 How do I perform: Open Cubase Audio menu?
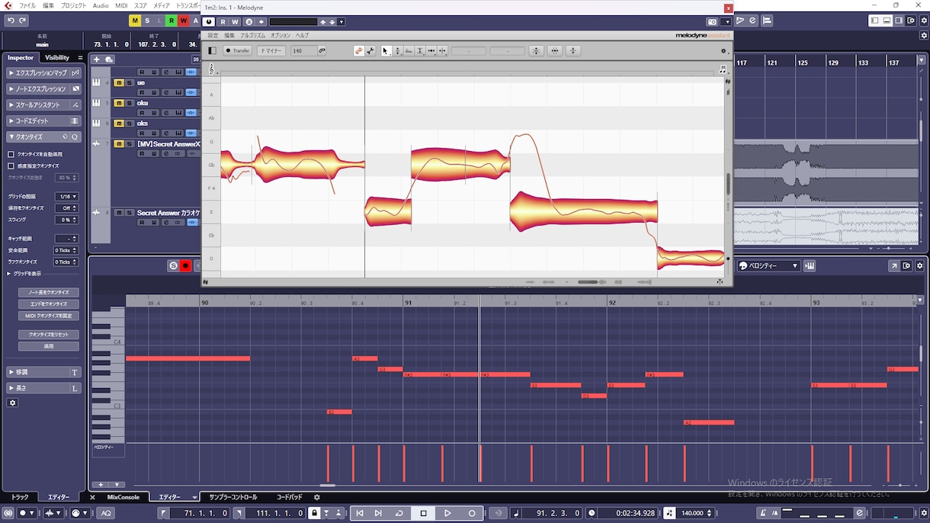pyautogui.click(x=101, y=5)
